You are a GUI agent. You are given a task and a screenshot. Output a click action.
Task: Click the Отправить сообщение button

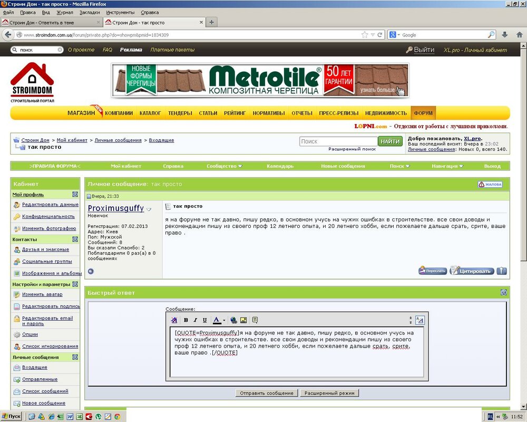(267, 393)
